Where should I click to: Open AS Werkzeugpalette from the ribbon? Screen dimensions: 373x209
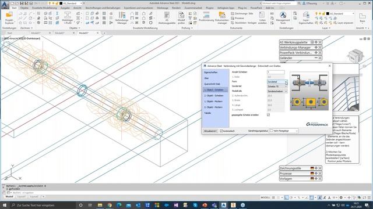click(x=167, y=18)
